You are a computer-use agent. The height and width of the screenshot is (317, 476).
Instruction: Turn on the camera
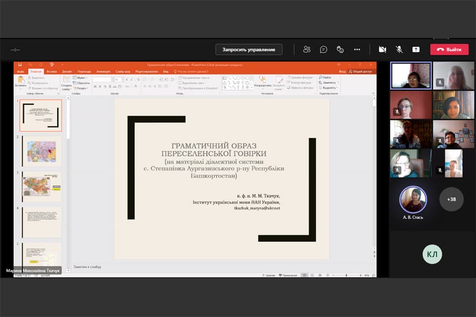pyautogui.click(x=382, y=50)
